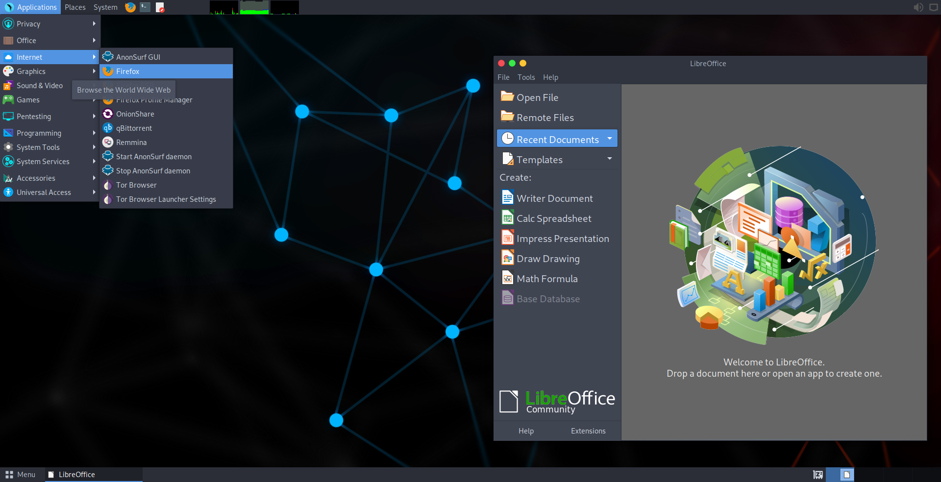
Task: Create a Draw Drawing
Action: point(548,258)
